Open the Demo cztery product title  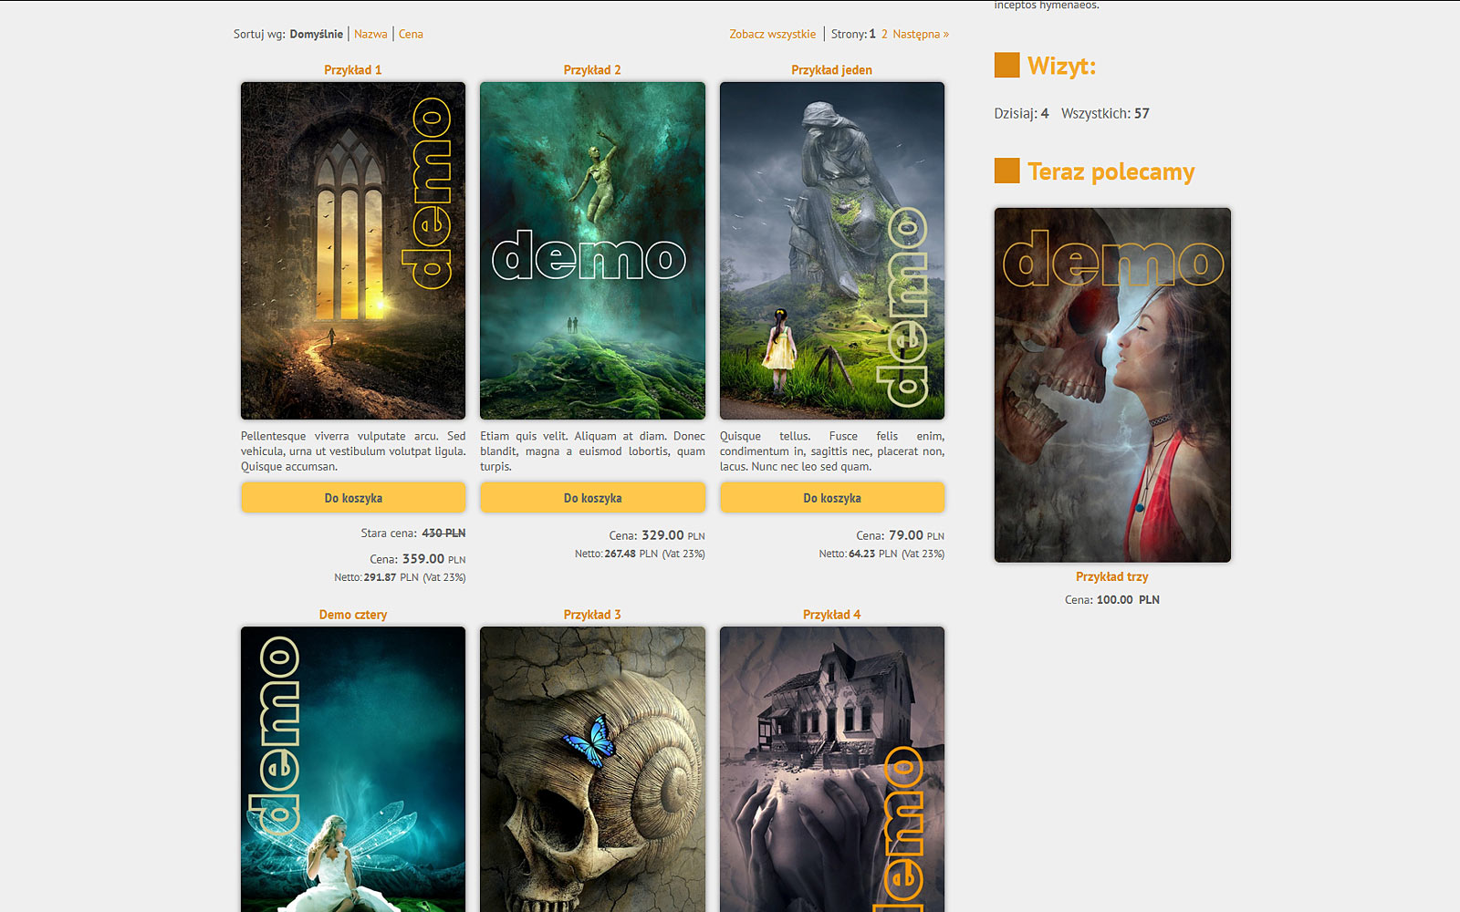(x=353, y=615)
